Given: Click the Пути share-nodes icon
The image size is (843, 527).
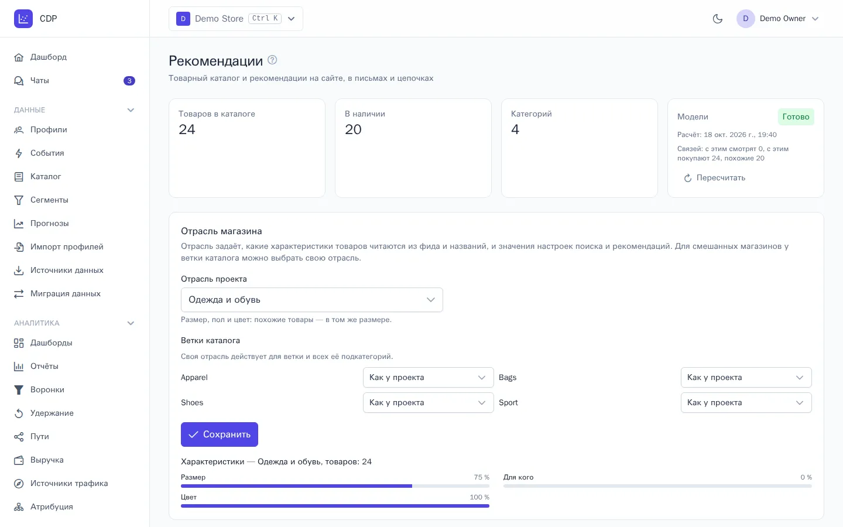Looking at the screenshot, I should tap(19, 437).
